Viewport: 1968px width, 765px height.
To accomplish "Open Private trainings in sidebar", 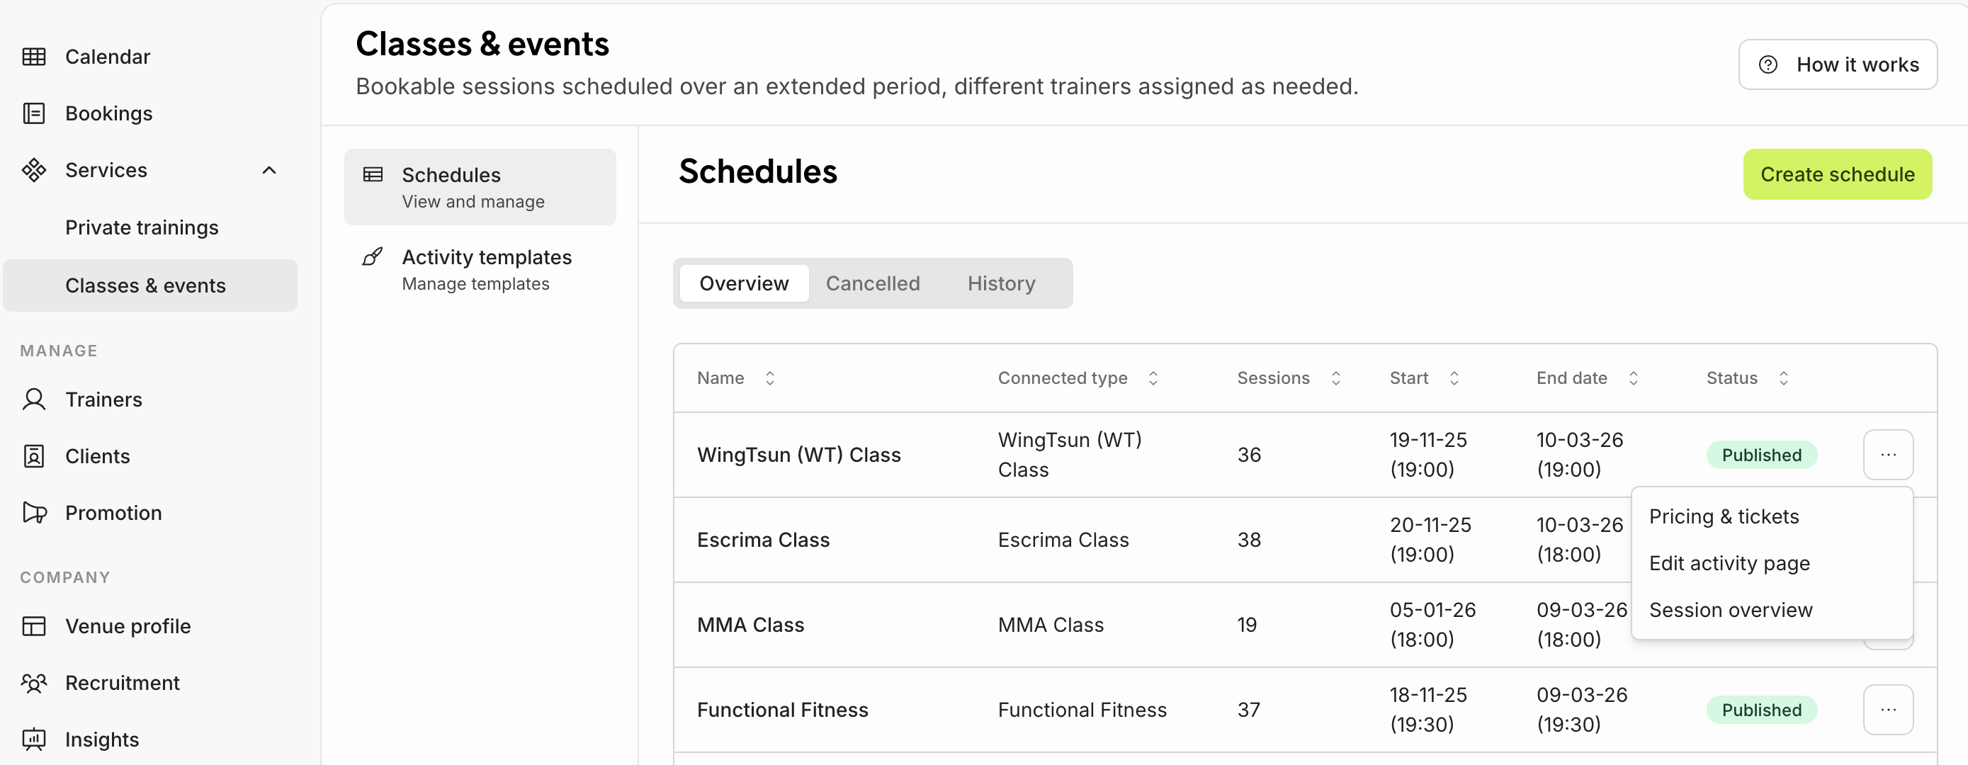I will 142,228.
